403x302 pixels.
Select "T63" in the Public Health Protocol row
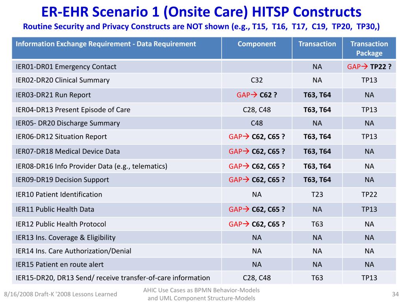317,224
